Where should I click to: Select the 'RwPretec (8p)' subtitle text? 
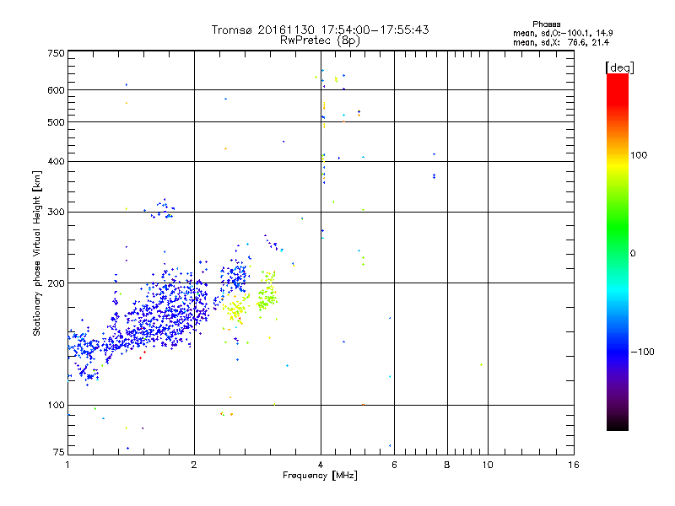(x=320, y=40)
